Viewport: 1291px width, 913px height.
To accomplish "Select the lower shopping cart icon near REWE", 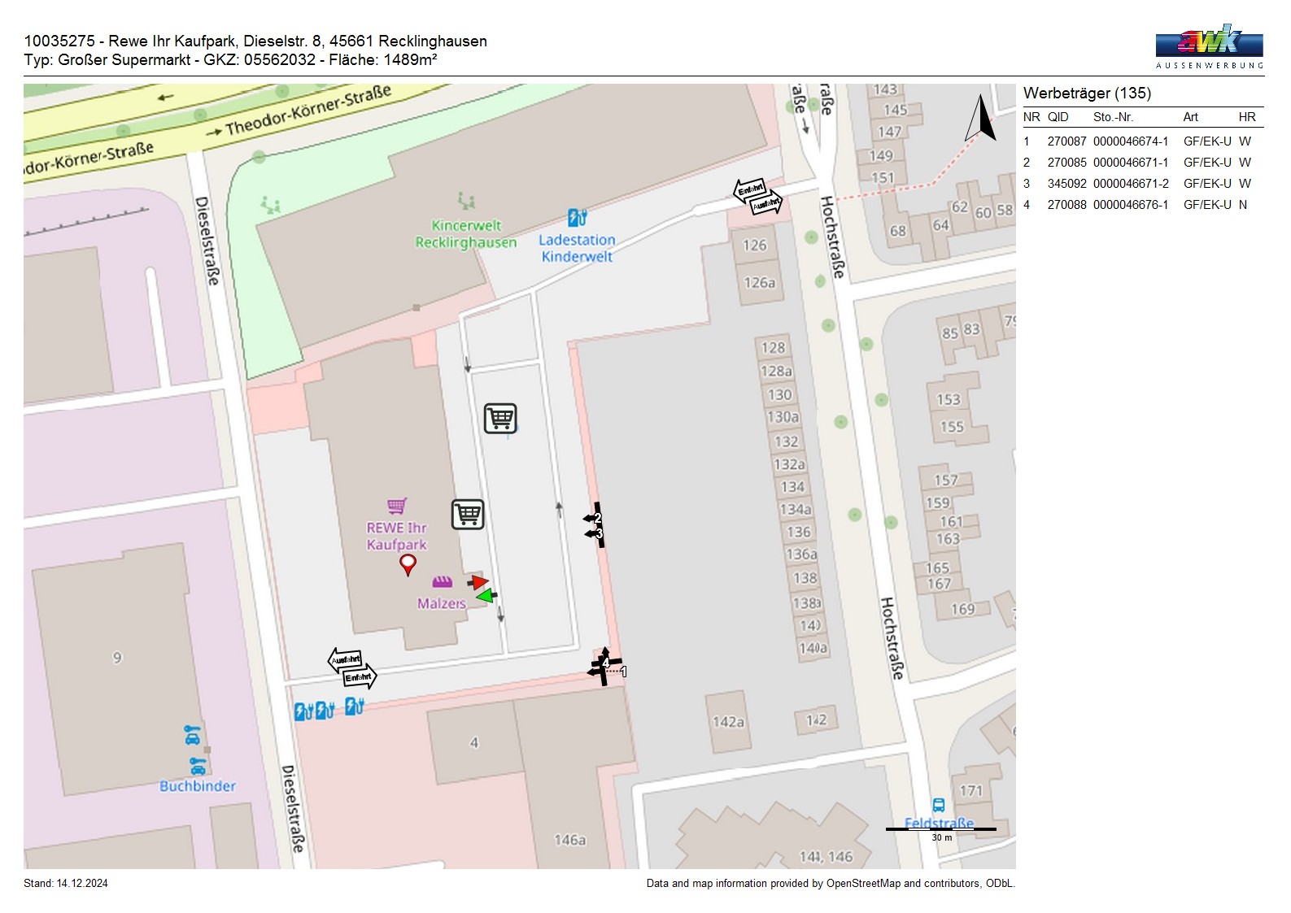I will tap(468, 514).
